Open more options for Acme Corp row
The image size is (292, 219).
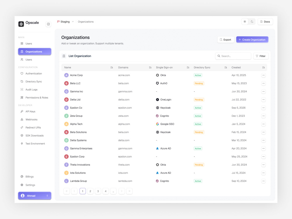(x=263, y=75)
